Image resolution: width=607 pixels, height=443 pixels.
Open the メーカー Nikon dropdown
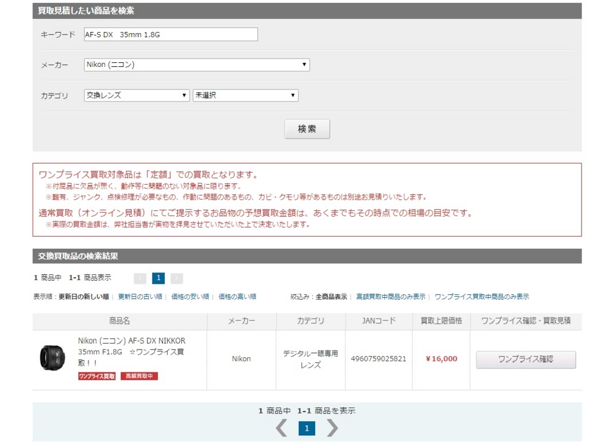[197, 65]
